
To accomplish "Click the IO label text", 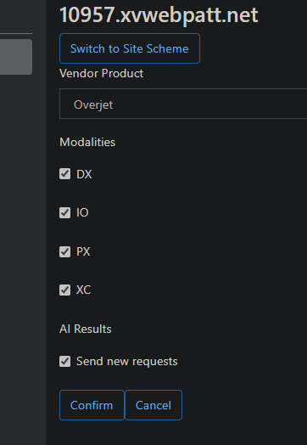I will (82, 212).
